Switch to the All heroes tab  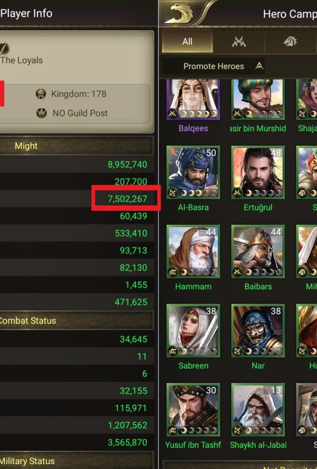pyautogui.click(x=187, y=41)
